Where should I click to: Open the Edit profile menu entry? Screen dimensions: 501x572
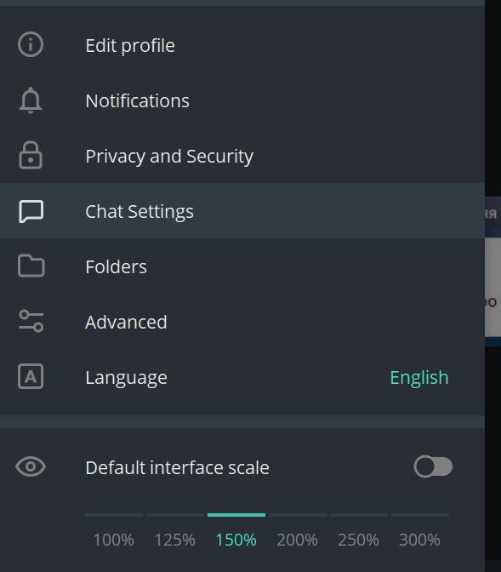(242, 45)
